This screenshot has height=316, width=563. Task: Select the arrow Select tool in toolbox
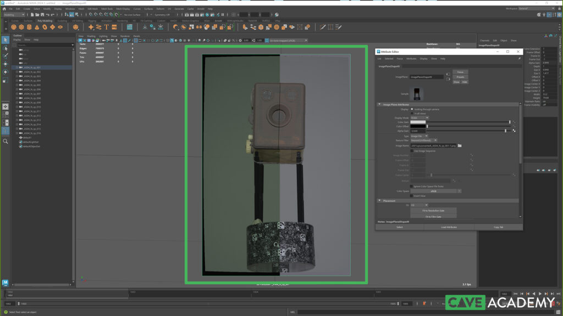[x=5, y=40]
